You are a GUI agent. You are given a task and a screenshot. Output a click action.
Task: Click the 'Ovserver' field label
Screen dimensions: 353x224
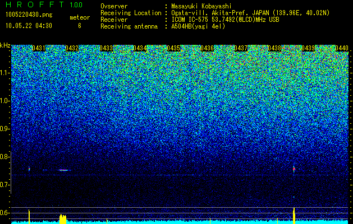coord(114,6)
